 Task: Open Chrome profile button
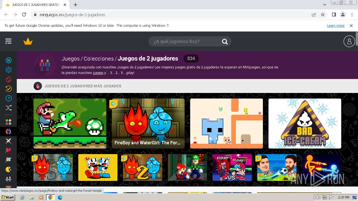[343, 15]
